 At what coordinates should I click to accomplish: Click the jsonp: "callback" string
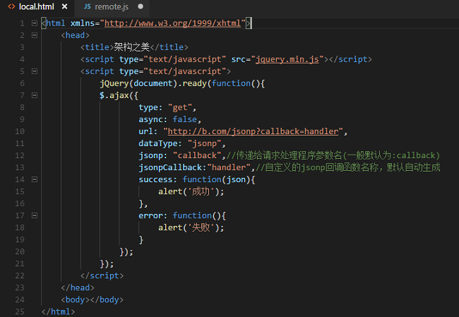pyautogui.click(x=197, y=155)
